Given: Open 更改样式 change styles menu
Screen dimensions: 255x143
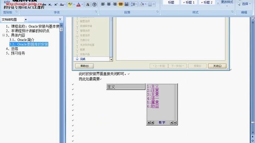Looking at the screenshot, I should click(227, 3).
